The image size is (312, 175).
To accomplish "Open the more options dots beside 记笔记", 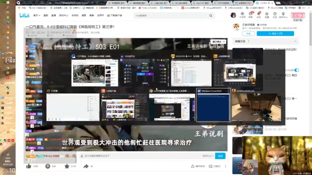I will [225, 166].
